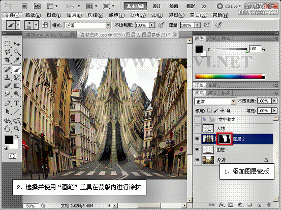This screenshot has width=281, height=210.
Task: Select the 3D Orbit camera tool
Action: 17,121
